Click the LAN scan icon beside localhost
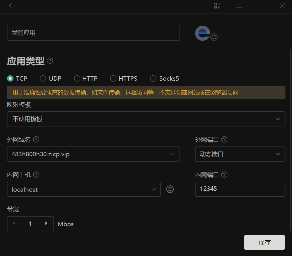Viewport: 292px width, 256px height. point(170,189)
